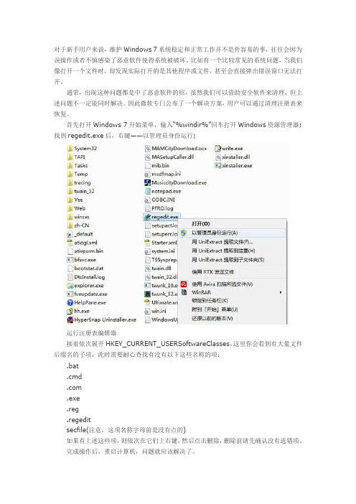
Task: Select the DtcInstall.log file
Action: tap(86, 276)
